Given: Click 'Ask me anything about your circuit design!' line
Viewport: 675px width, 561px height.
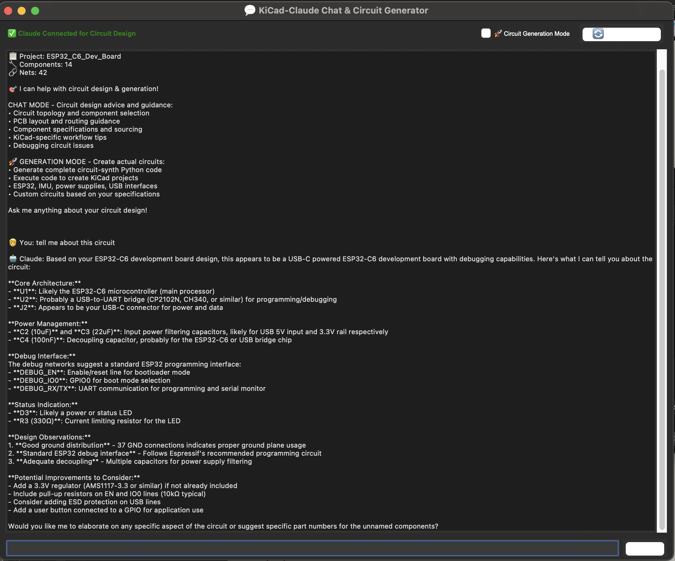Looking at the screenshot, I should click(x=78, y=210).
